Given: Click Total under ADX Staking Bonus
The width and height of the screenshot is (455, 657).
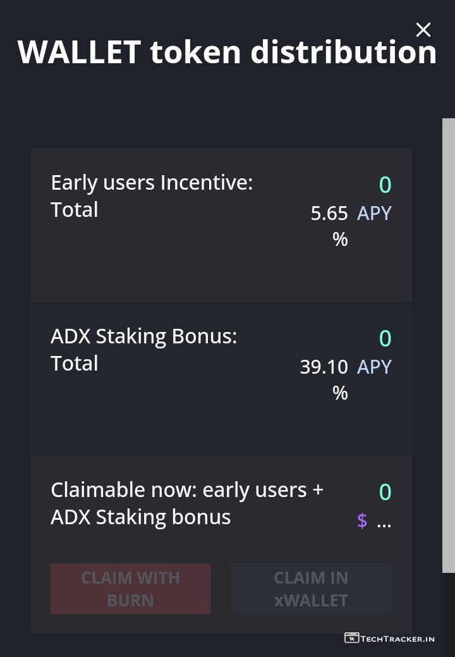Looking at the screenshot, I should point(75,364).
